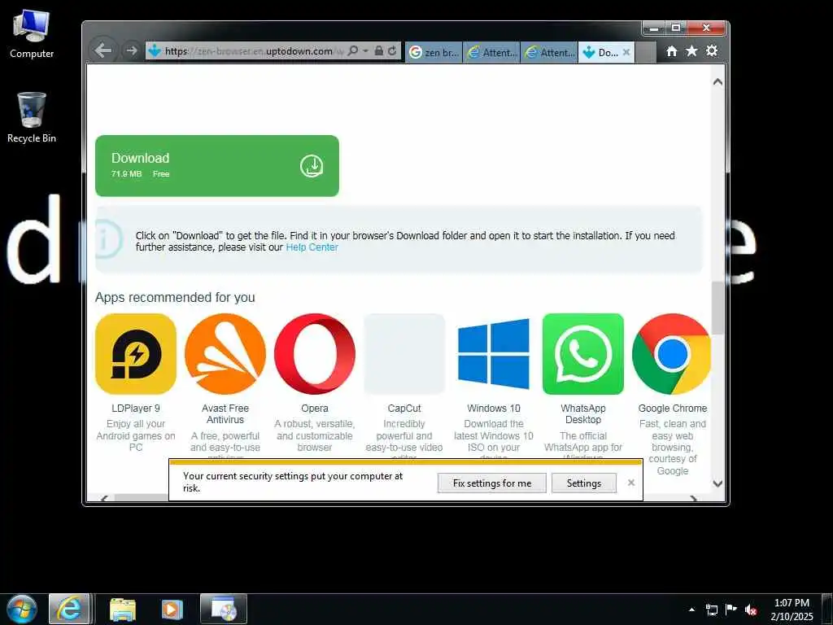Click the vertical scrollbar thumb

[x=717, y=308]
